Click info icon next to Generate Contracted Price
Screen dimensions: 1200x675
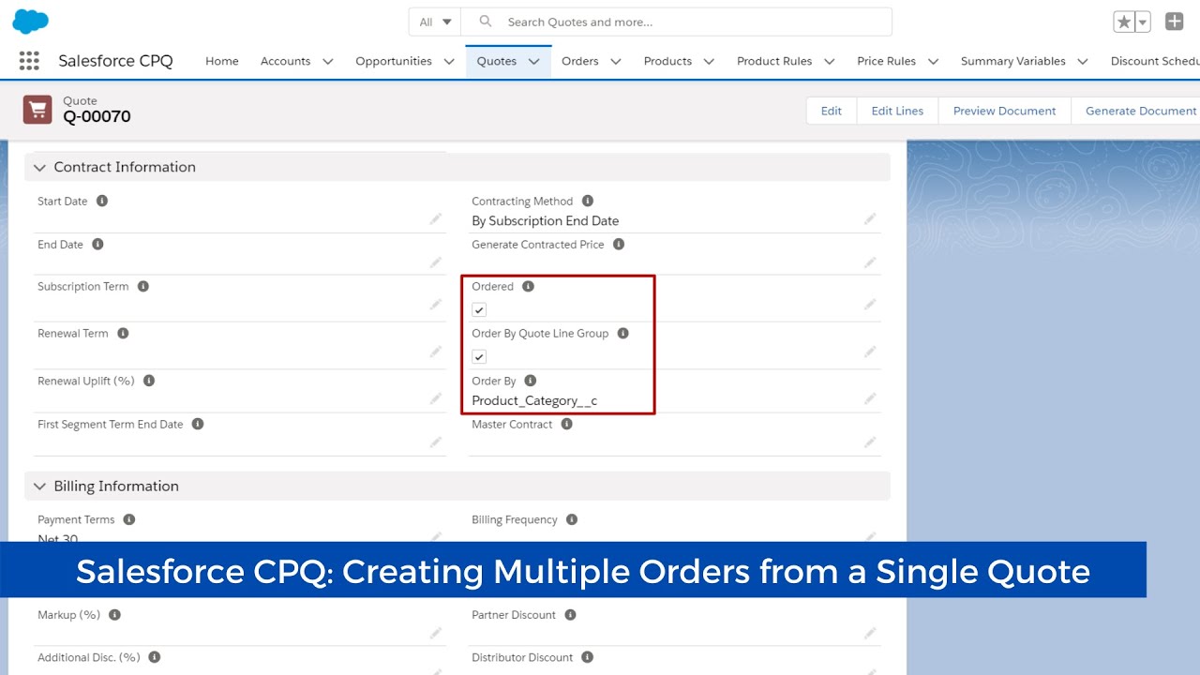(619, 244)
